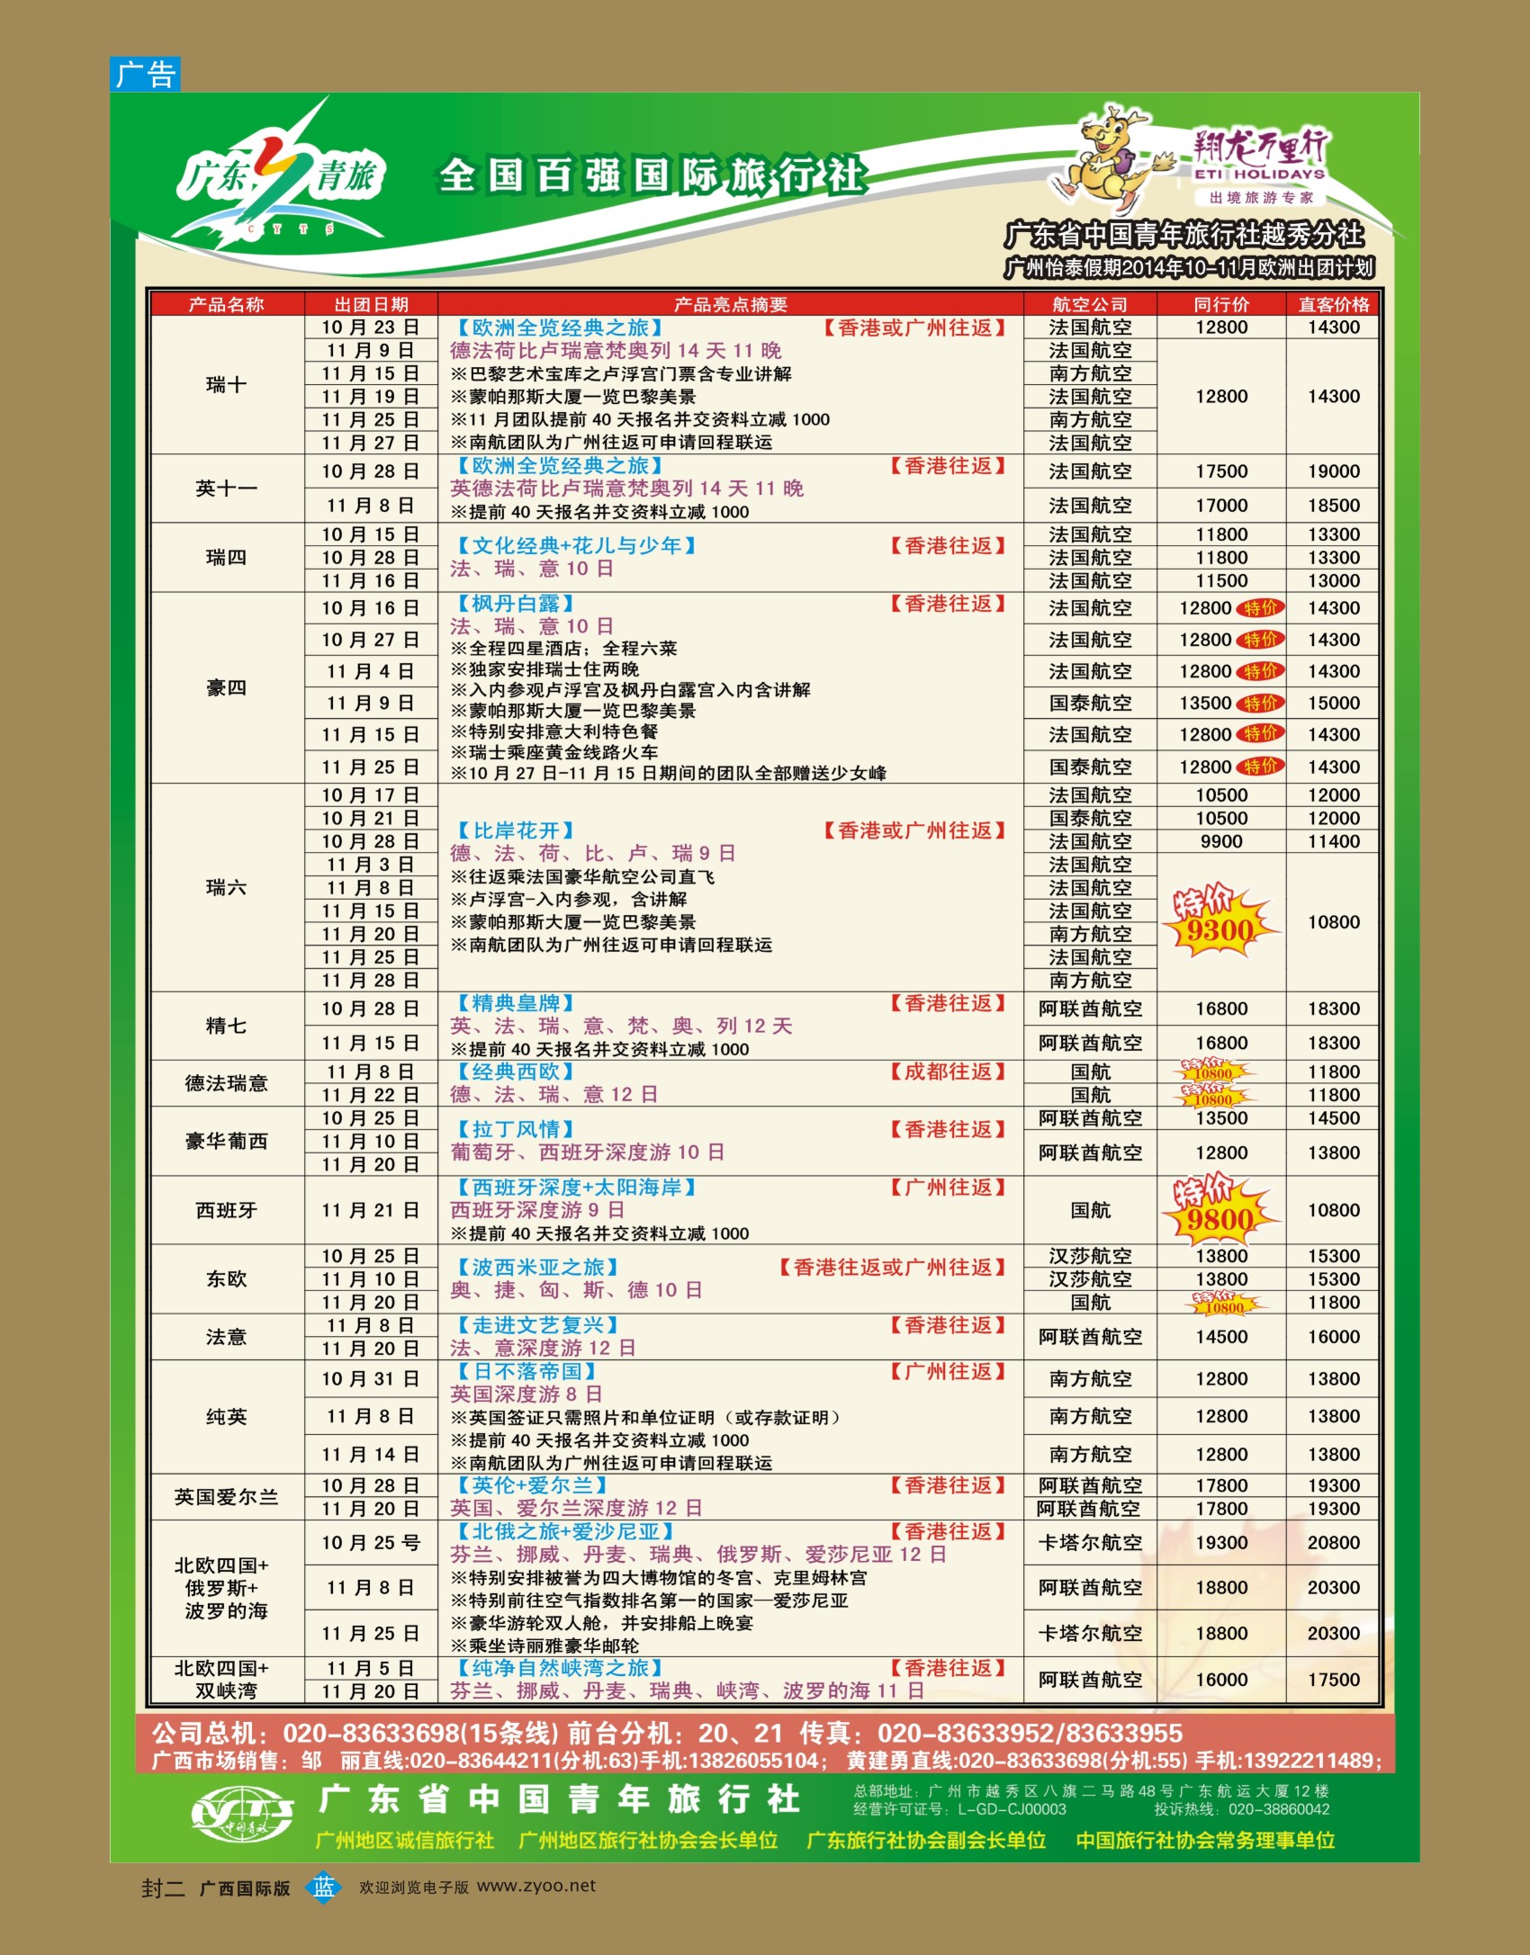
Task: Click the 英国爱尔兰 product name cell
Action: click(x=227, y=1497)
